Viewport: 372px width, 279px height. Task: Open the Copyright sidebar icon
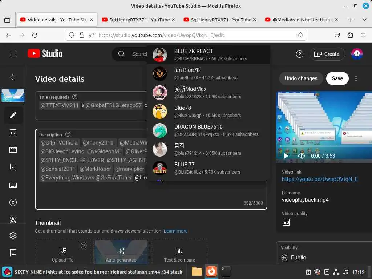pos(13,202)
